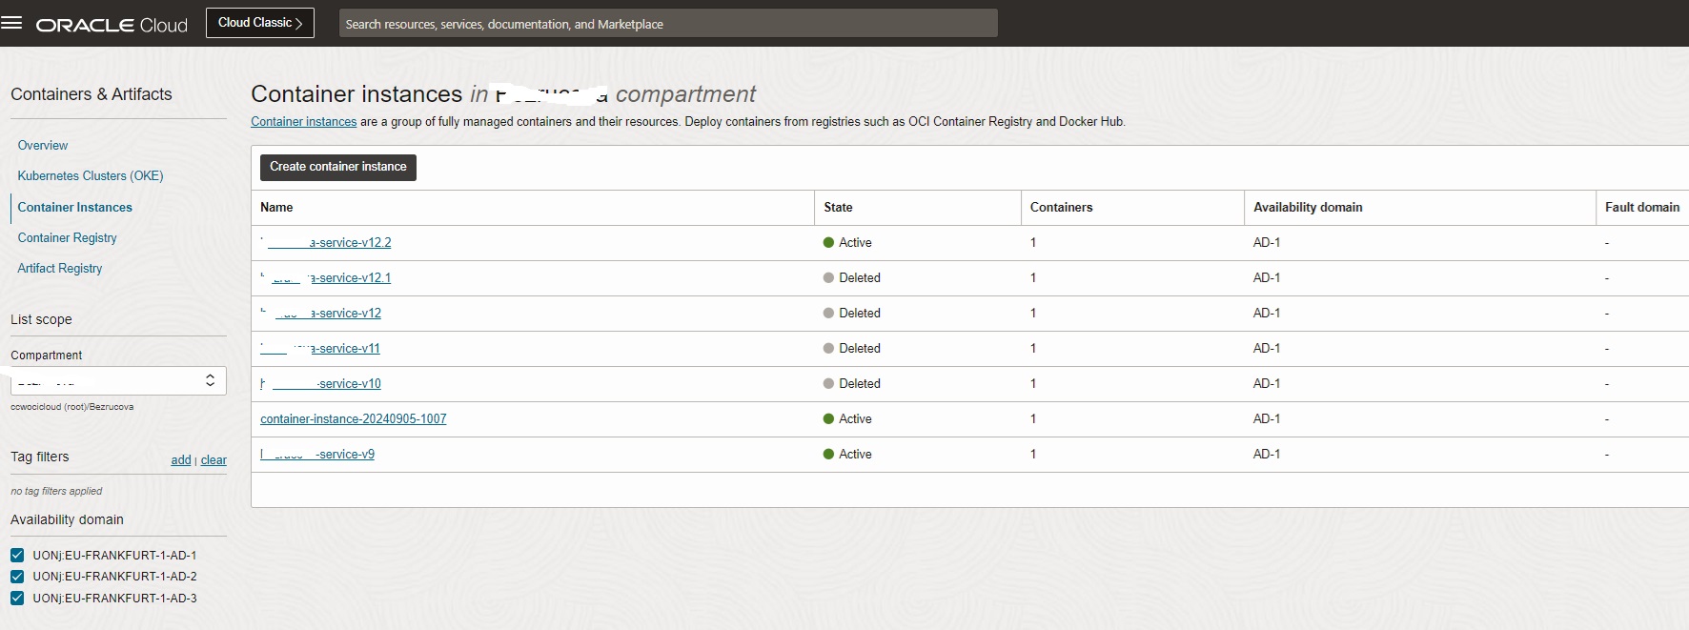This screenshot has width=1689, height=630.
Task: Focus the search resources field
Action: pos(668,24)
